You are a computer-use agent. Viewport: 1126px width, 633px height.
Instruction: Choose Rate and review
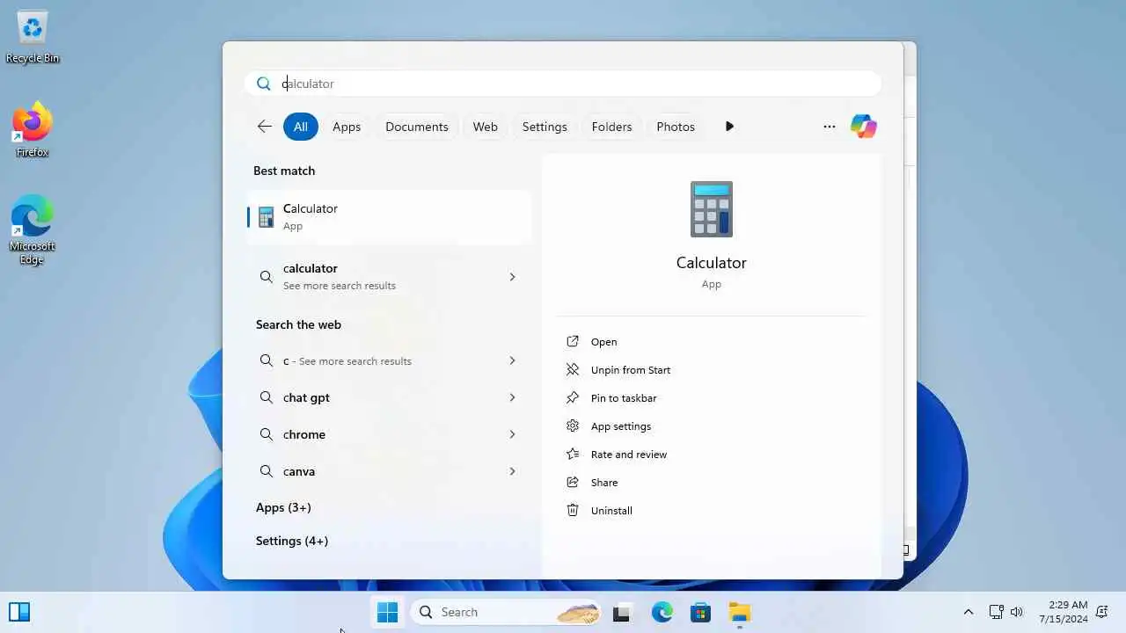[x=629, y=455]
